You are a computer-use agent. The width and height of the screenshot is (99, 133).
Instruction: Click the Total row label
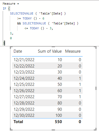(x=18, y=122)
